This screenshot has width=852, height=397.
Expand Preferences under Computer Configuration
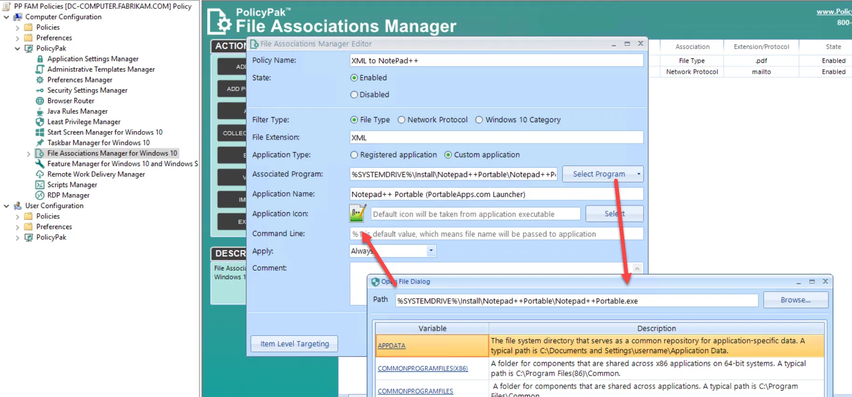pos(18,38)
